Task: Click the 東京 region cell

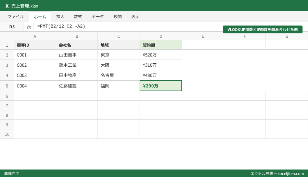Action: pyautogui.click(x=119, y=55)
